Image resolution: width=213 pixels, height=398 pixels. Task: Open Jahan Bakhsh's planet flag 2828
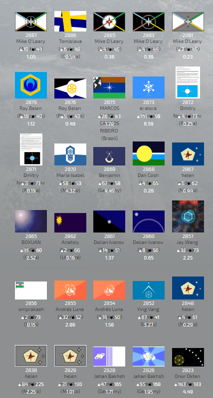point(109,356)
